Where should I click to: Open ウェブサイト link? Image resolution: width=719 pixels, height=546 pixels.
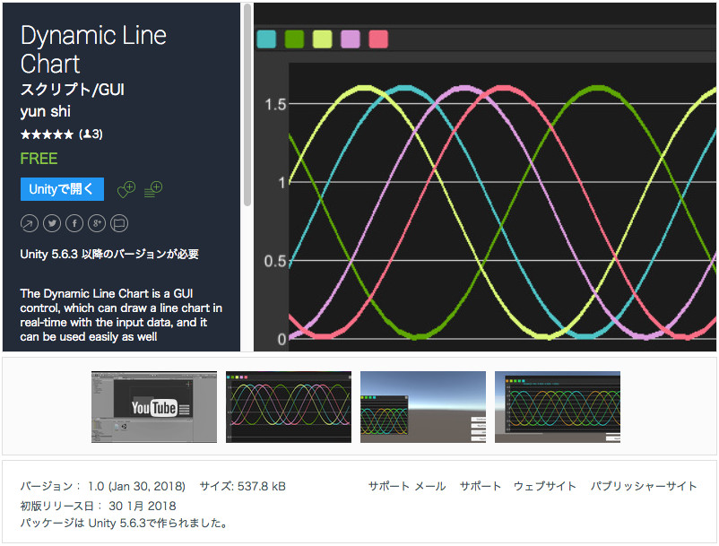click(x=545, y=486)
